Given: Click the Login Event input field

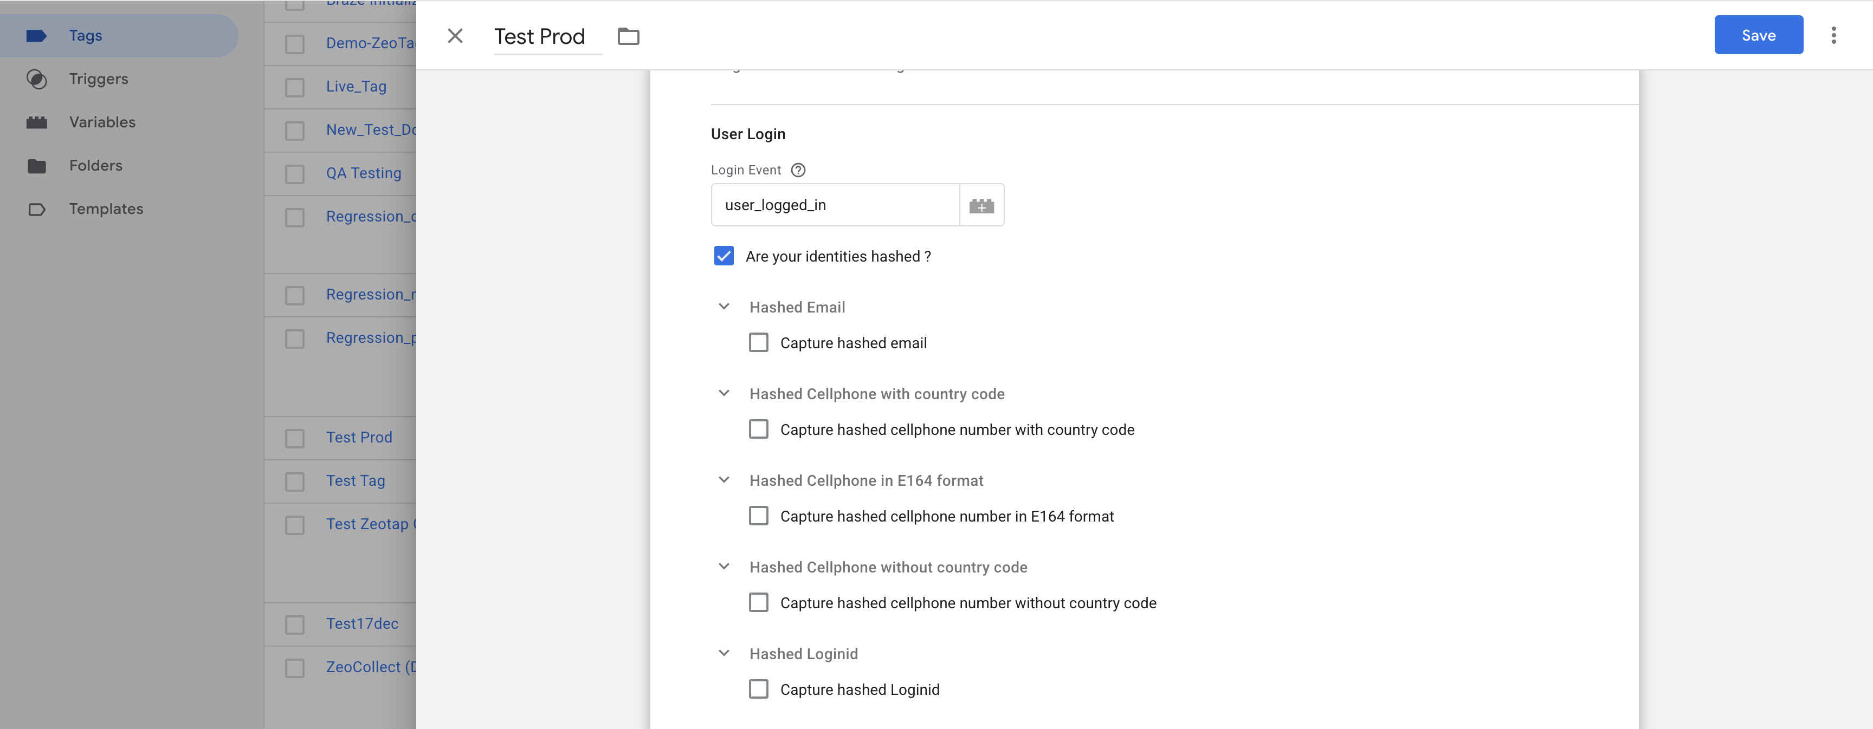Looking at the screenshot, I should 835,205.
